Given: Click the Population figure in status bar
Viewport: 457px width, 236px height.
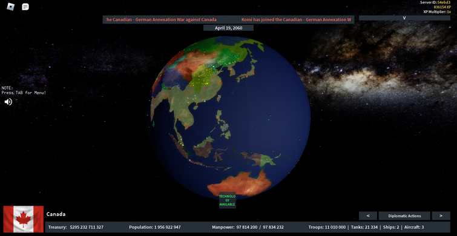Looking at the screenshot, I should 155,228.
